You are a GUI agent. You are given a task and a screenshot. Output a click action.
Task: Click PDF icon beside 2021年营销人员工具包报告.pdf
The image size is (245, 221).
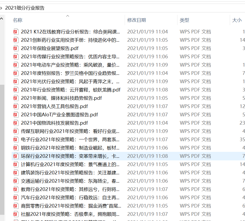tap(16, 106)
